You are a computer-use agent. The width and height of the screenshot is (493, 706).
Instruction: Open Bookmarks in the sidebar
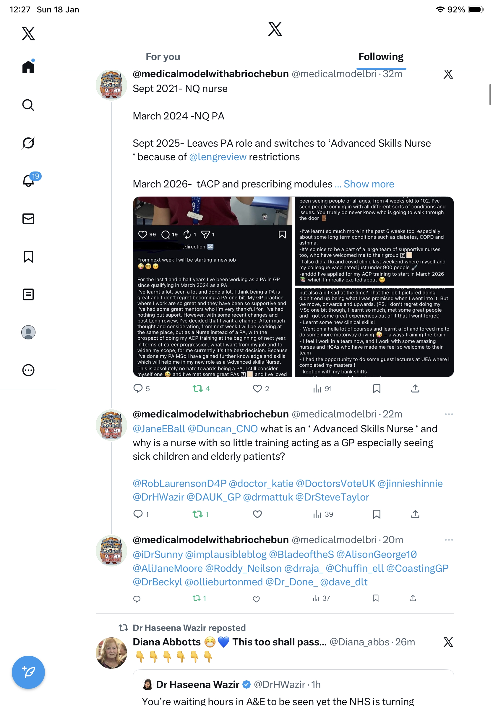click(28, 256)
